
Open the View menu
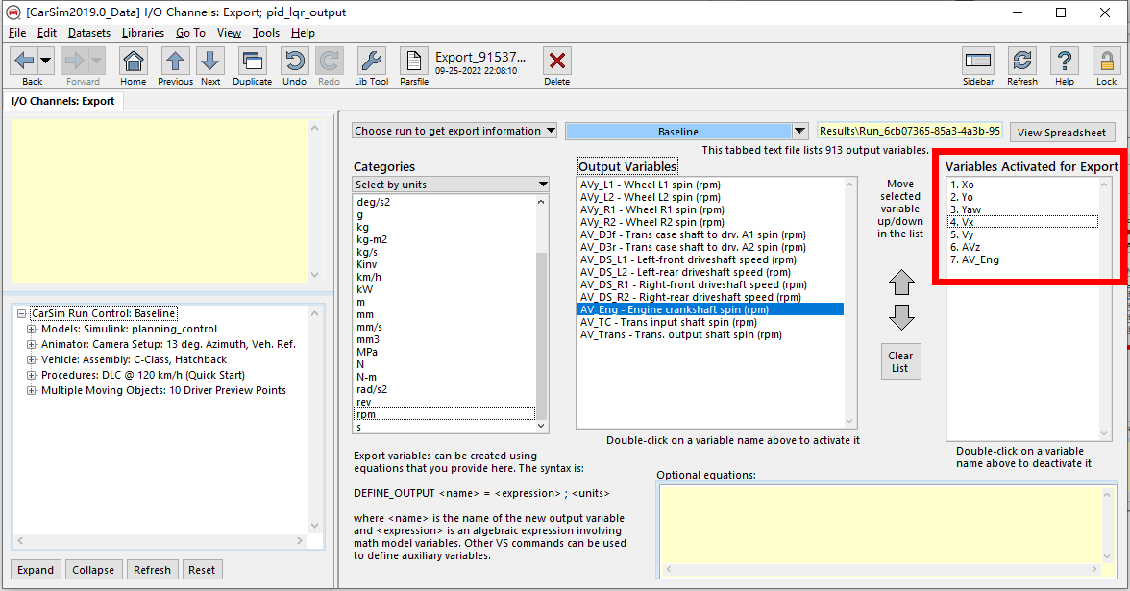point(229,33)
